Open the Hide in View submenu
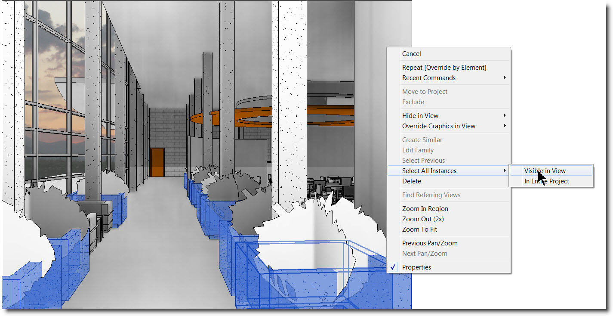 pyautogui.click(x=449, y=116)
